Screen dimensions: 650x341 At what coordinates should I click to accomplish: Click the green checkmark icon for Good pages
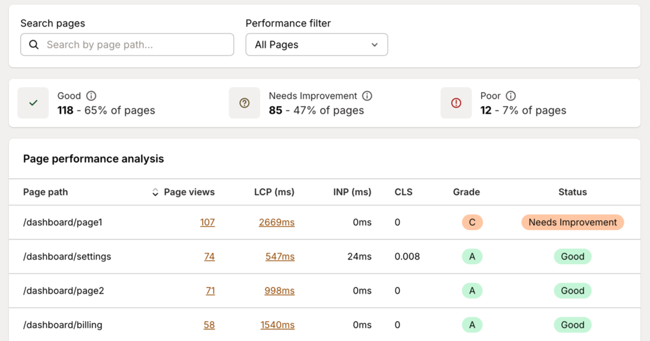pyautogui.click(x=33, y=103)
